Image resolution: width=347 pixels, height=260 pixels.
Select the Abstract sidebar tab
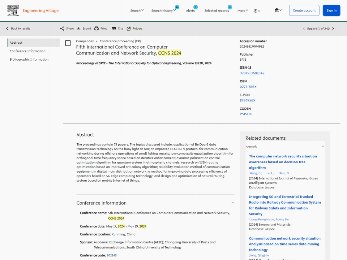click(x=33, y=43)
